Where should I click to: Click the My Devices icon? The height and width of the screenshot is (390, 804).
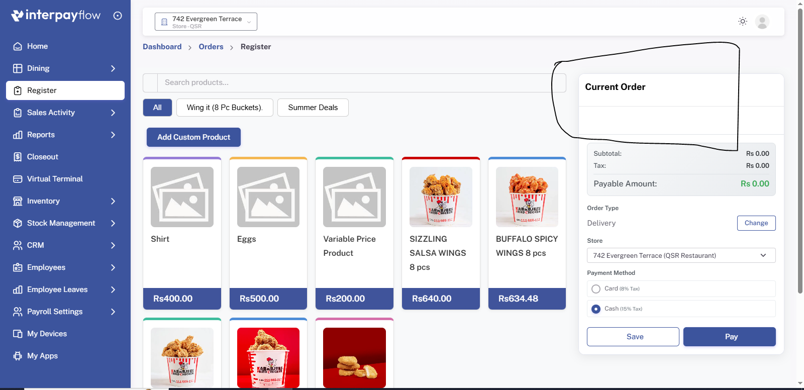pyautogui.click(x=18, y=334)
